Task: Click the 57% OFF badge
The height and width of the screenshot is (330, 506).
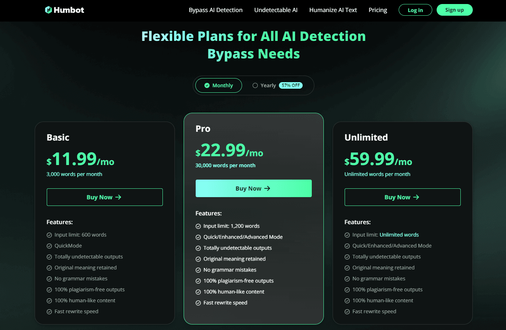Action: 291,85
